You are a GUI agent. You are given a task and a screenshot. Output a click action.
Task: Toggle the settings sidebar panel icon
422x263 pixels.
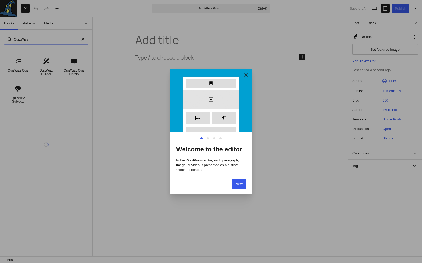click(x=385, y=8)
